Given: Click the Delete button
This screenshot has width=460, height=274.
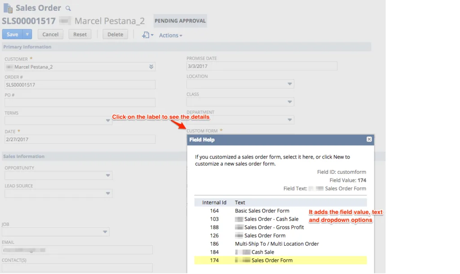Looking at the screenshot, I should click(x=115, y=34).
